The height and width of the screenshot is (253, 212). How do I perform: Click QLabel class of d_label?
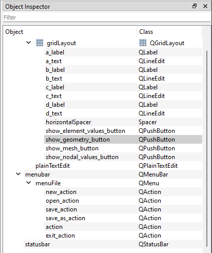tap(148, 105)
